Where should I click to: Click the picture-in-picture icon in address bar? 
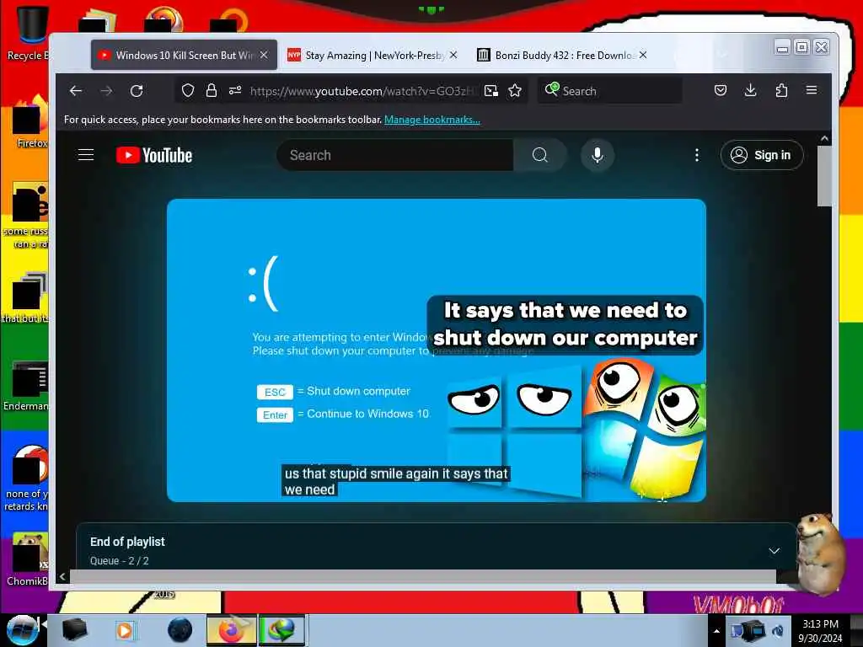pyautogui.click(x=491, y=91)
